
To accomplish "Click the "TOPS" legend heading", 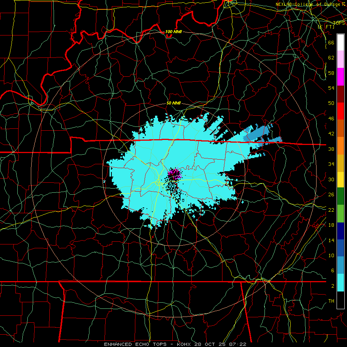I will (x=339, y=23).
